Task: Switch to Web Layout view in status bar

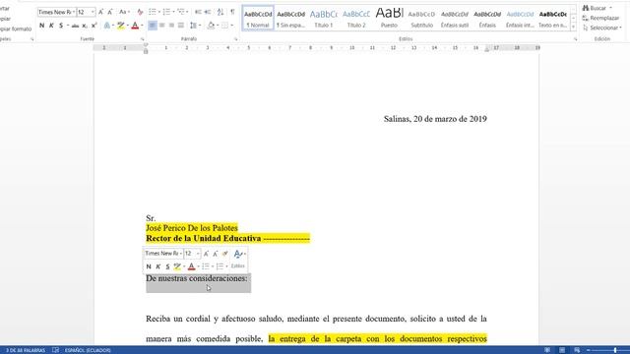Action: click(x=577, y=350)
